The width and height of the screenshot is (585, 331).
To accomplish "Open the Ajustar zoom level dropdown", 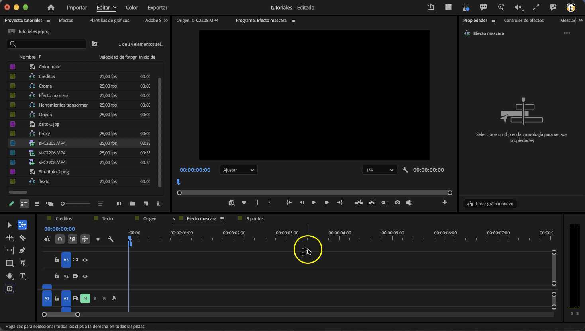I will point(238,170).
